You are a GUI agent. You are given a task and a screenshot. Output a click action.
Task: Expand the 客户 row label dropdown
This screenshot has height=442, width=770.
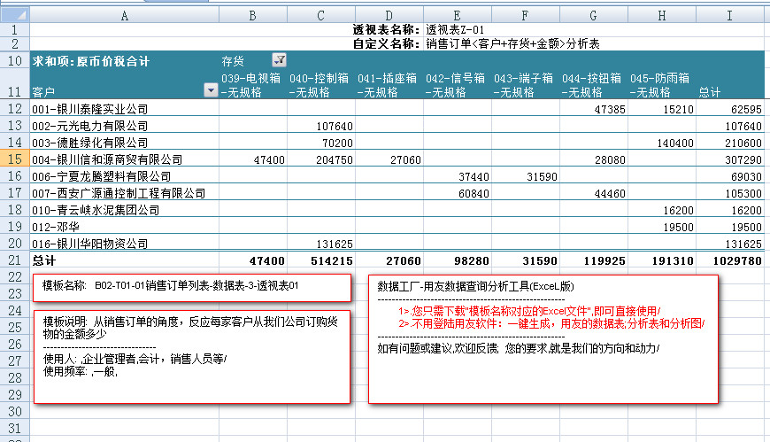coord(211,90)
